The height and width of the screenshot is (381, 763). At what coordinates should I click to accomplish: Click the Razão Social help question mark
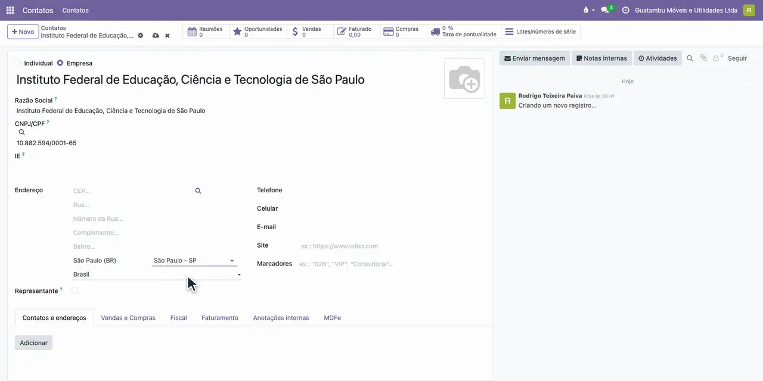[55, 99]
